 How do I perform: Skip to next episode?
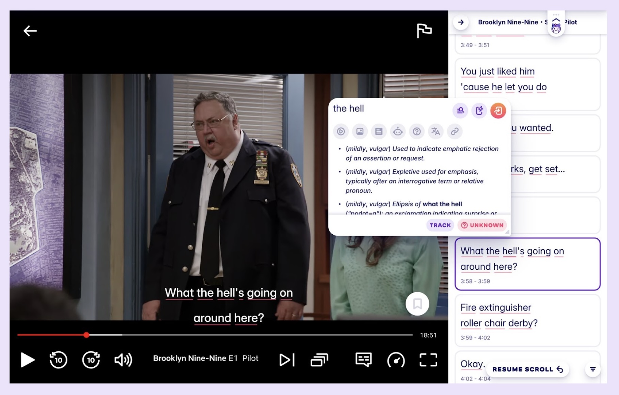click(287, 360)
